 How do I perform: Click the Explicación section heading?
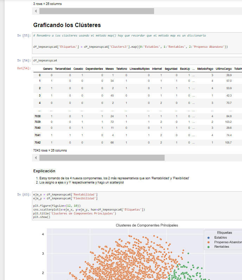click(x=44, y=171)
